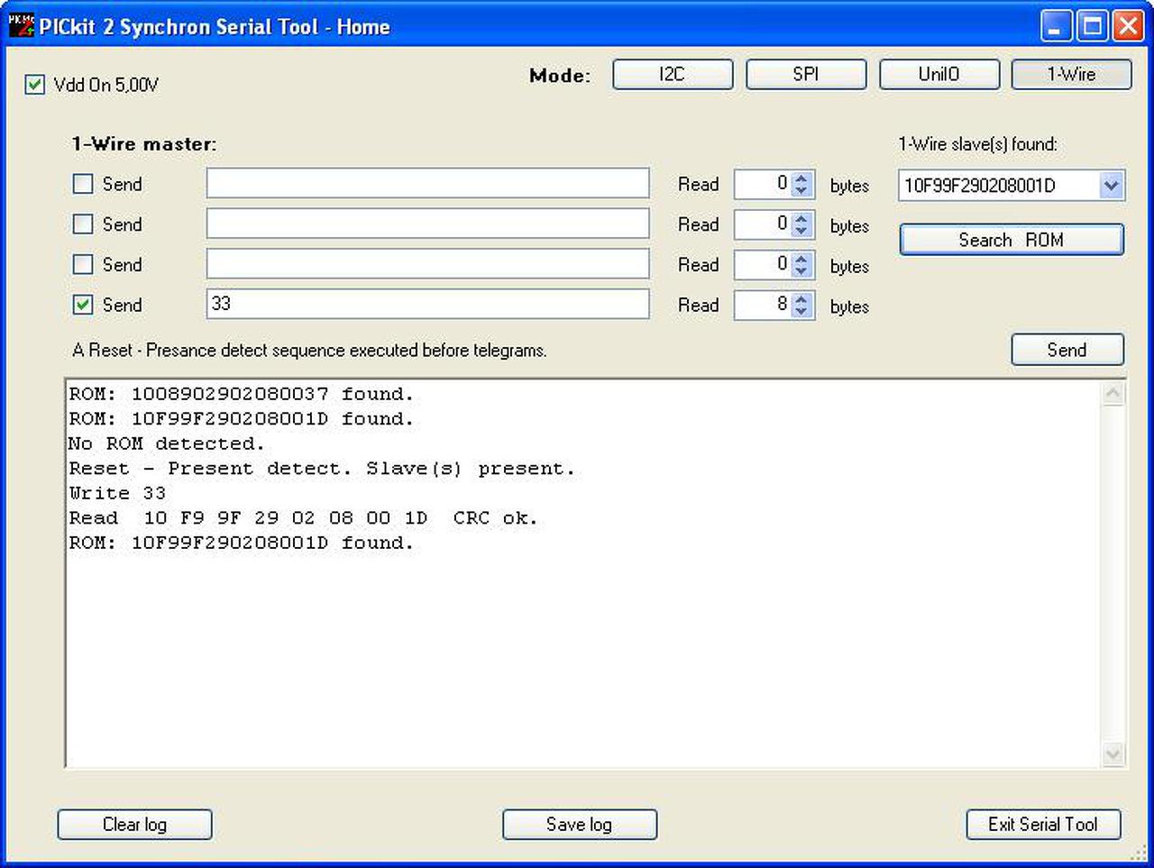Image resolution: width=1154 pixels, height=868 pixels.
Task: Increase third row read bytes spinner
Action: (x=801, y=259)
